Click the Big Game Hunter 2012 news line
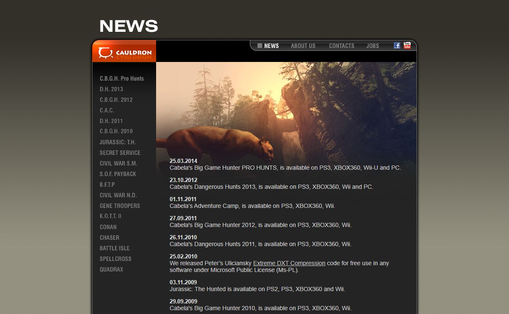This screenshot has width=509, height=314. (x=260, y=225)
